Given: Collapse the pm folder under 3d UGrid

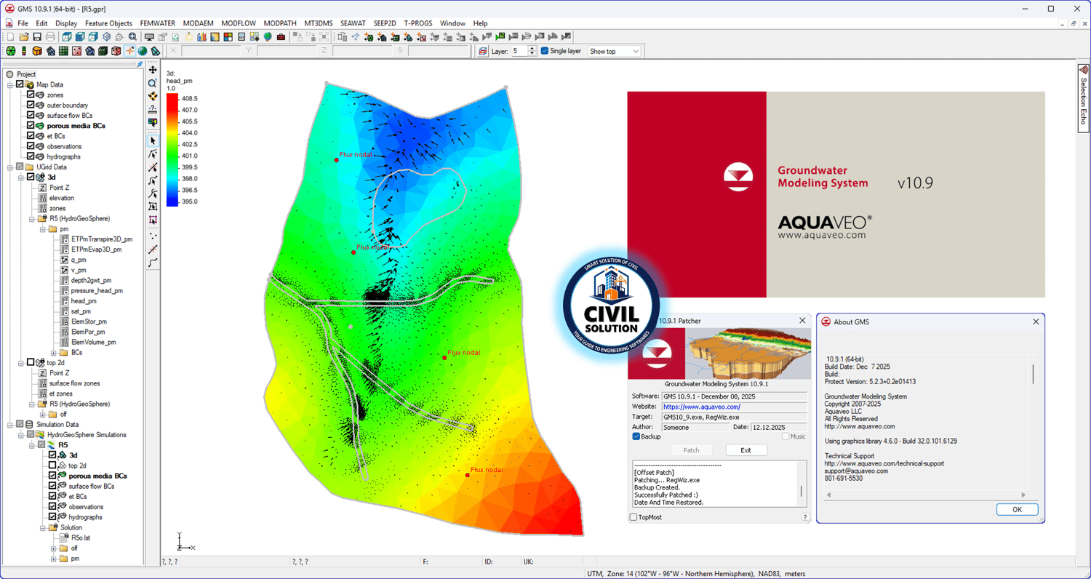Looking at the screenshot, I should (x=43, y=229).
